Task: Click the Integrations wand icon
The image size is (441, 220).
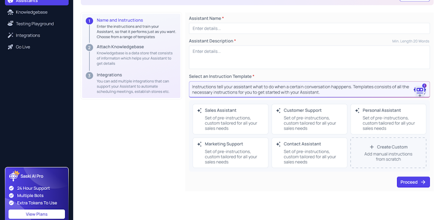Action: [10, 35]
